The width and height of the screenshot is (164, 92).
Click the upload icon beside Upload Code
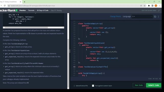(x=74, y=86)
